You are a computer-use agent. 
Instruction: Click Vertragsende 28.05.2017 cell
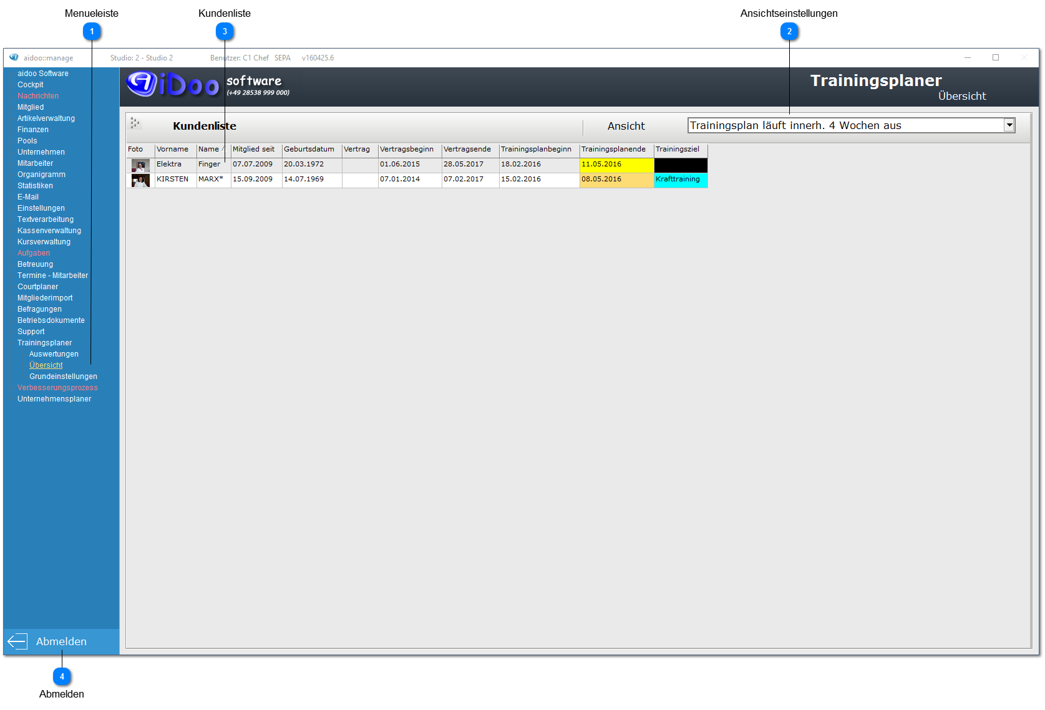click(x=470, y=165)
